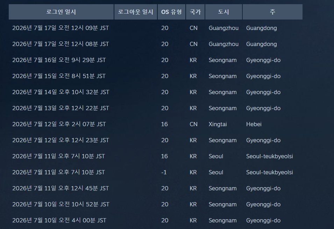334x229 pixels.
Task: Click CN in the Xingtai row
Action: click(193, 124)
